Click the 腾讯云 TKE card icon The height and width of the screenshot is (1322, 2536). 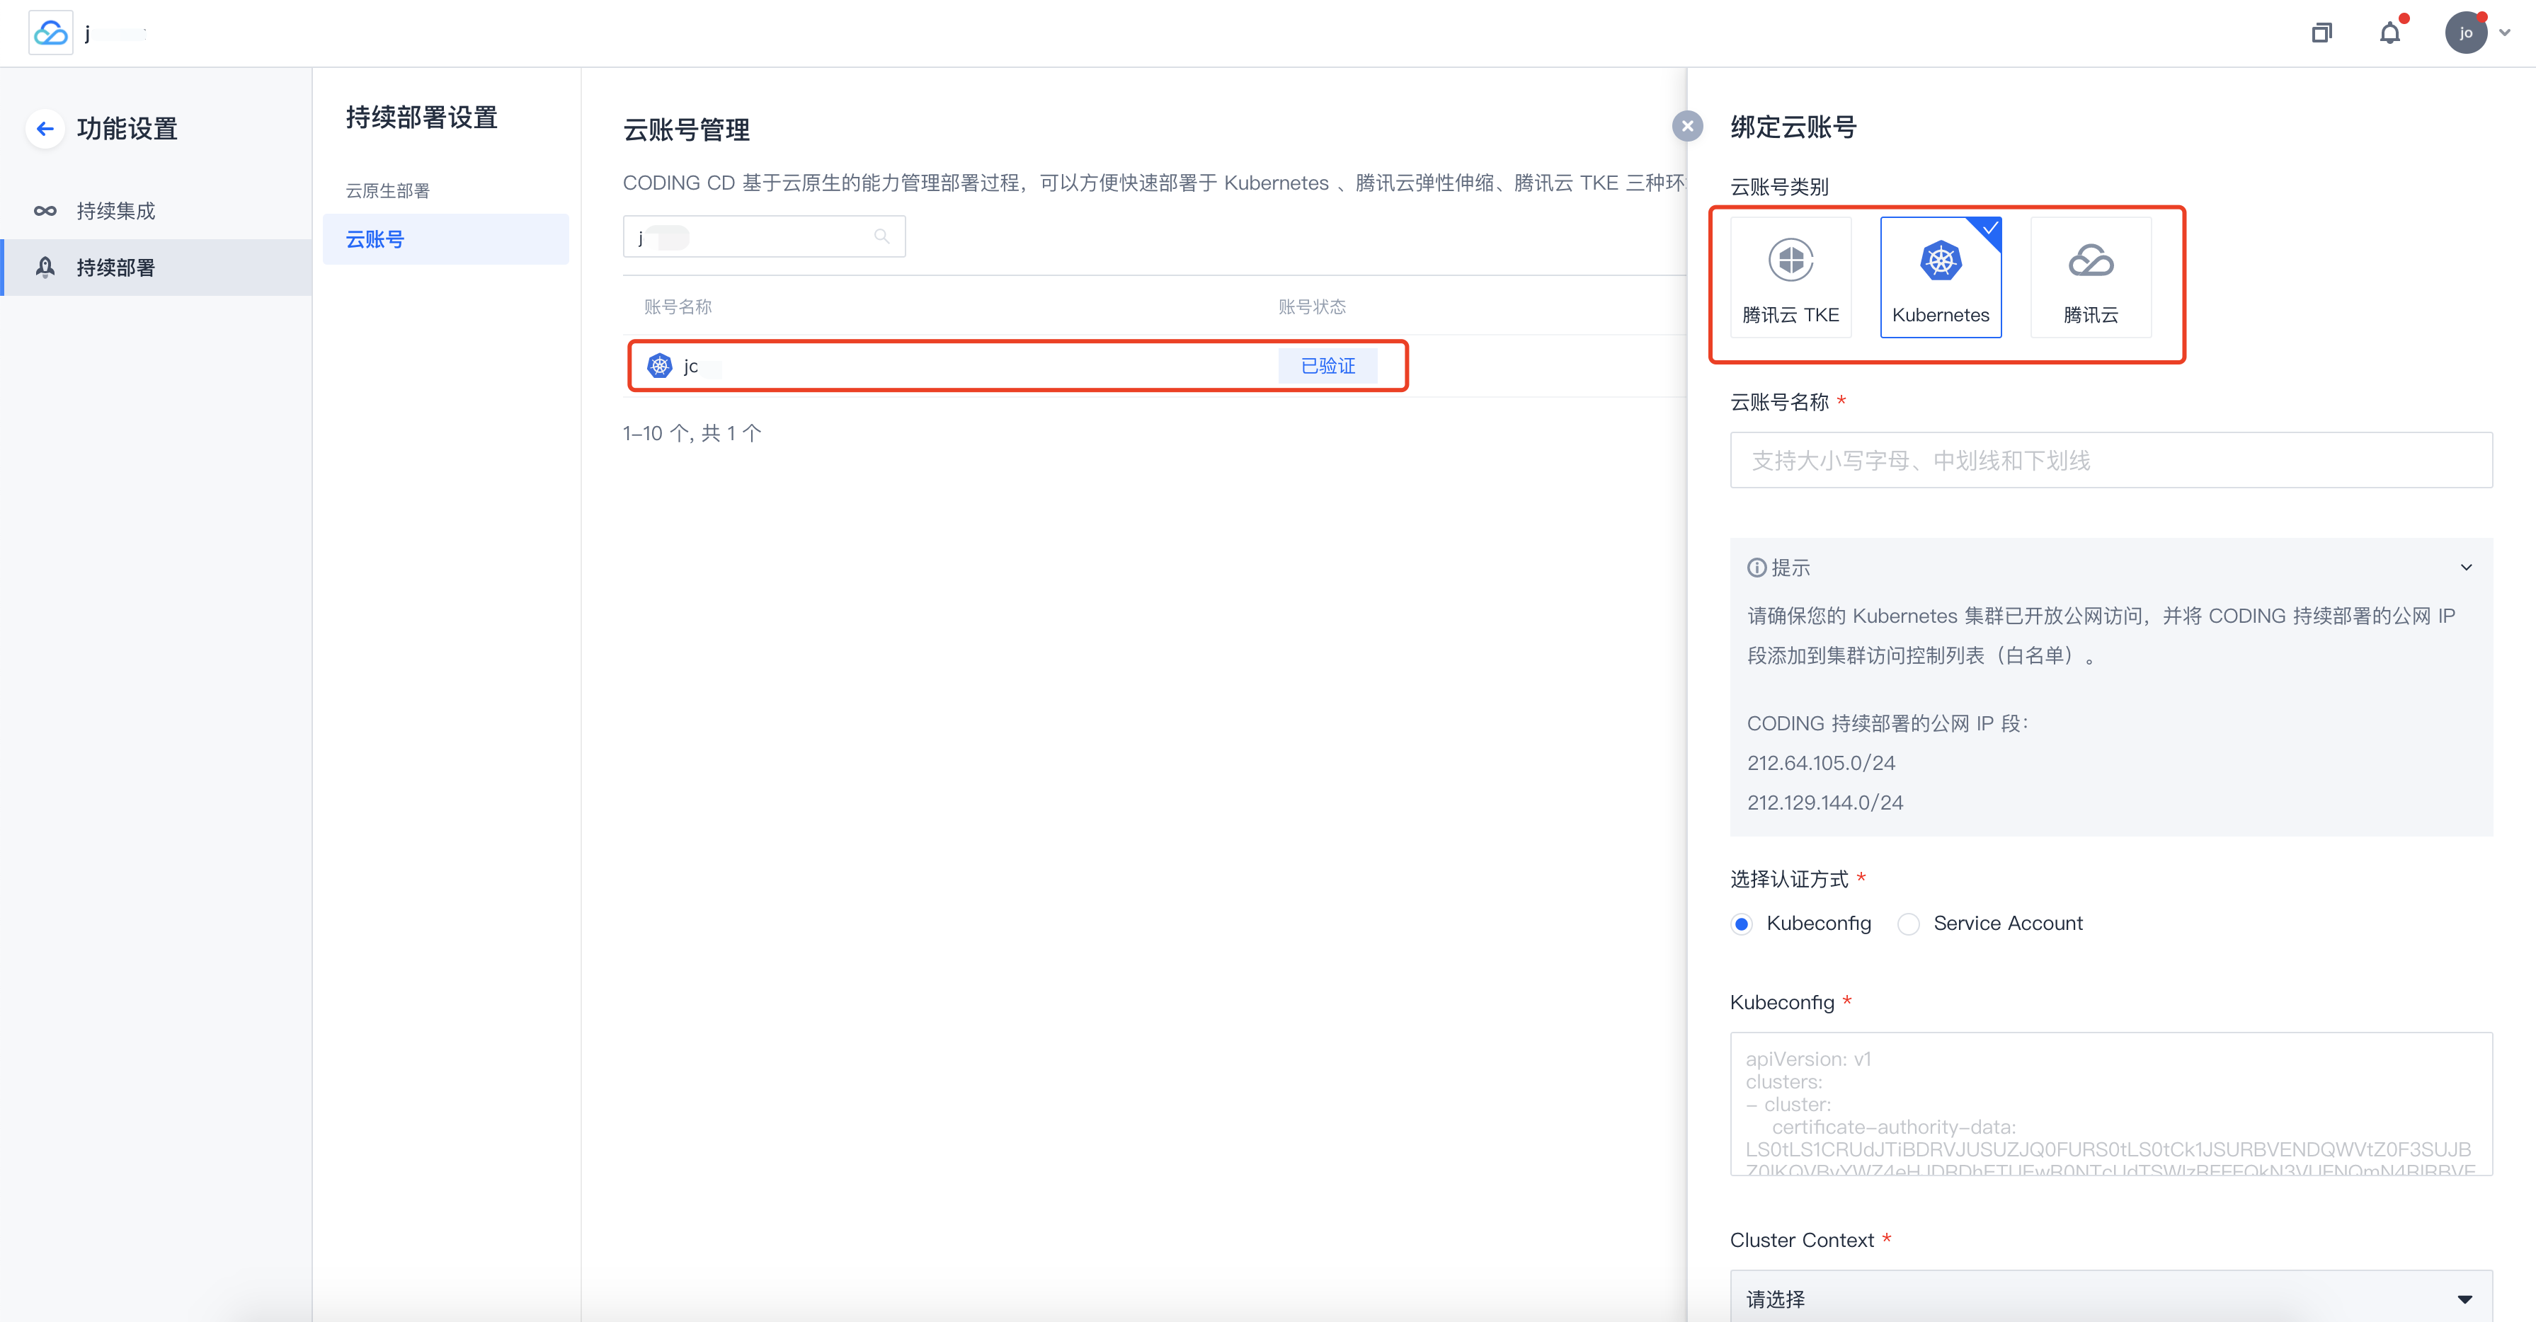click(x=1790, y=261)
